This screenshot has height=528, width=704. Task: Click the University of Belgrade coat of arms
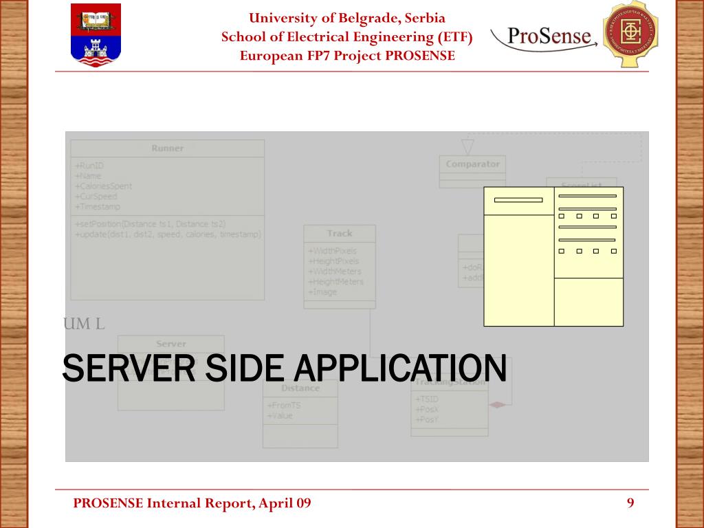[96, 35]
